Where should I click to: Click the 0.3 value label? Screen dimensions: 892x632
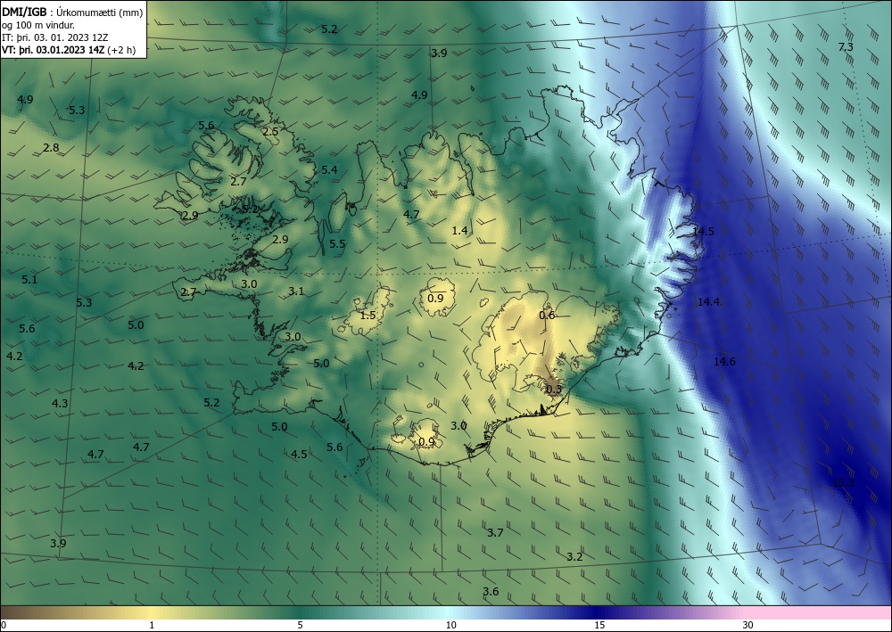coord(554,390)
